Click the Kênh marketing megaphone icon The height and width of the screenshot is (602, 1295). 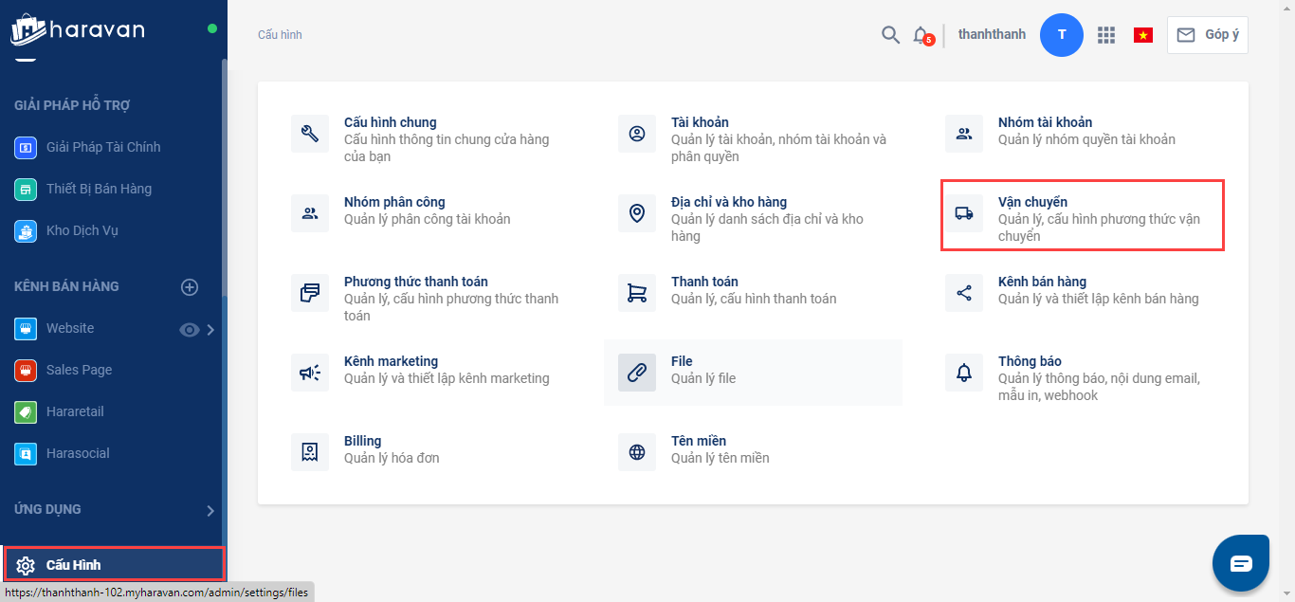(x=309, y=373)
